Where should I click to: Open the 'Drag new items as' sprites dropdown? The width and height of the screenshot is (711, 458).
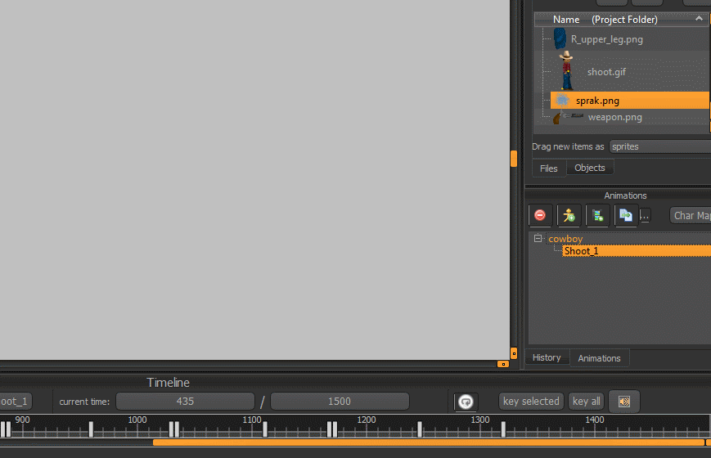[x=659, y=146]
